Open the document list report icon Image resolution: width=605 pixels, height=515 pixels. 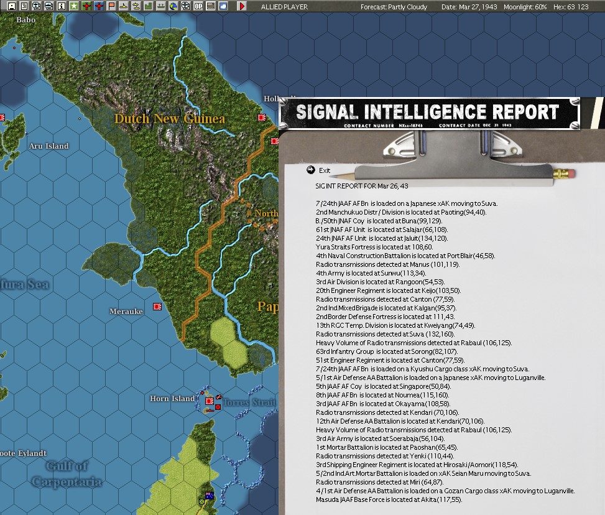24,6
